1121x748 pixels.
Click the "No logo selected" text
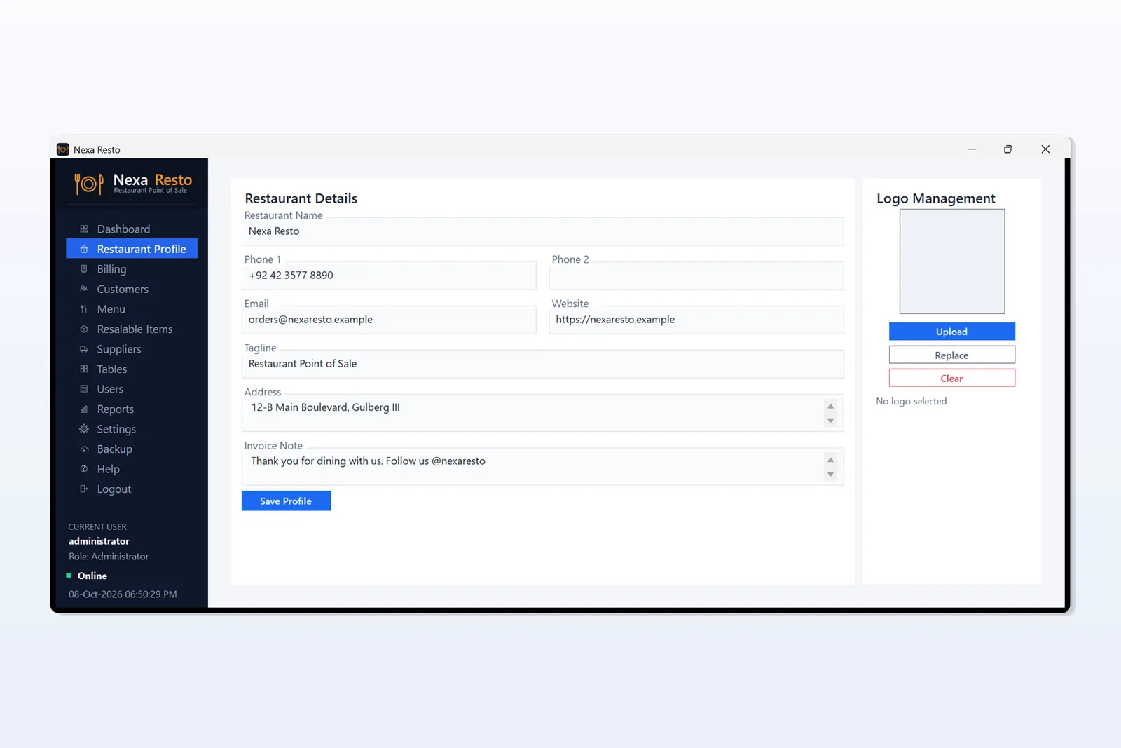click(x=912, y=401)
